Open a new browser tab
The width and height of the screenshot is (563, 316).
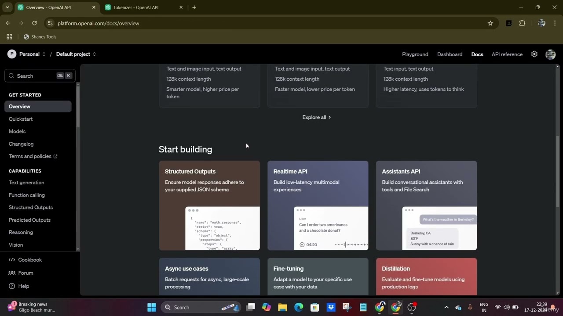tap(194, 7)
